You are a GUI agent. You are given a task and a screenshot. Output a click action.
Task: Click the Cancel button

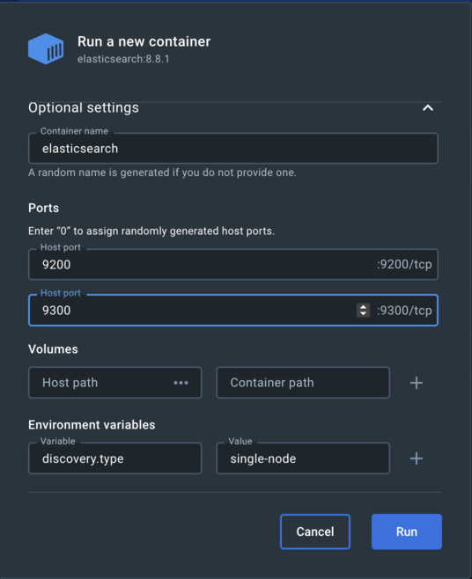point(315,531)
